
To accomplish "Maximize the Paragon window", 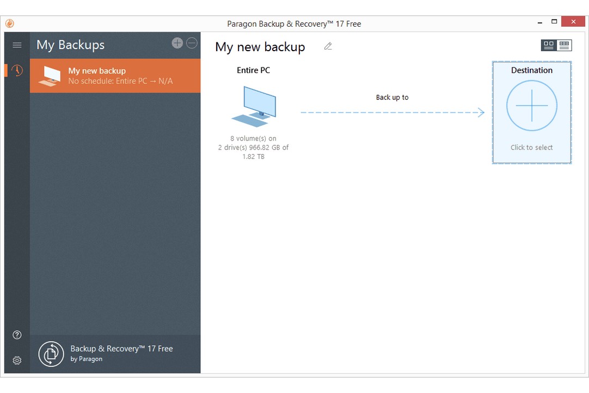I will (x=554, y=22).
